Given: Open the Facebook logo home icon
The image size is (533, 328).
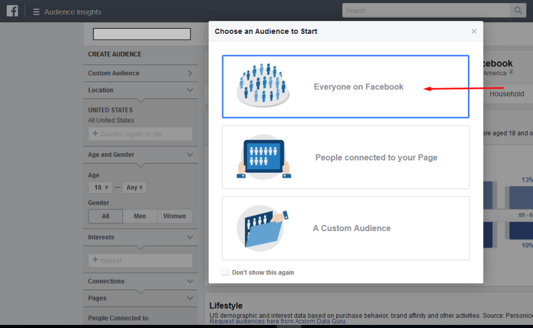Looking at the screenshot, I should click(12, 11).
